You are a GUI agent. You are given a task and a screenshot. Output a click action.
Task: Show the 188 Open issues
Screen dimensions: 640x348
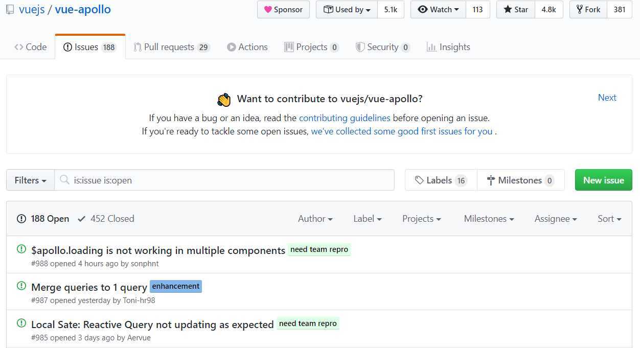(43, 219)
